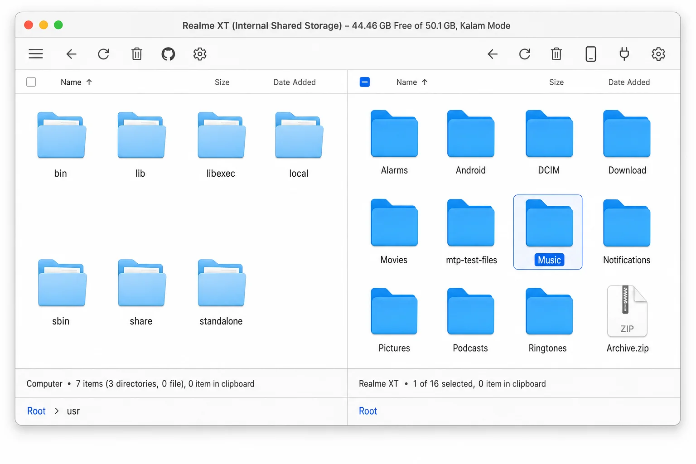
Task: Click trash icon in the Realme XT toolbar
Action: coord(556,54)
